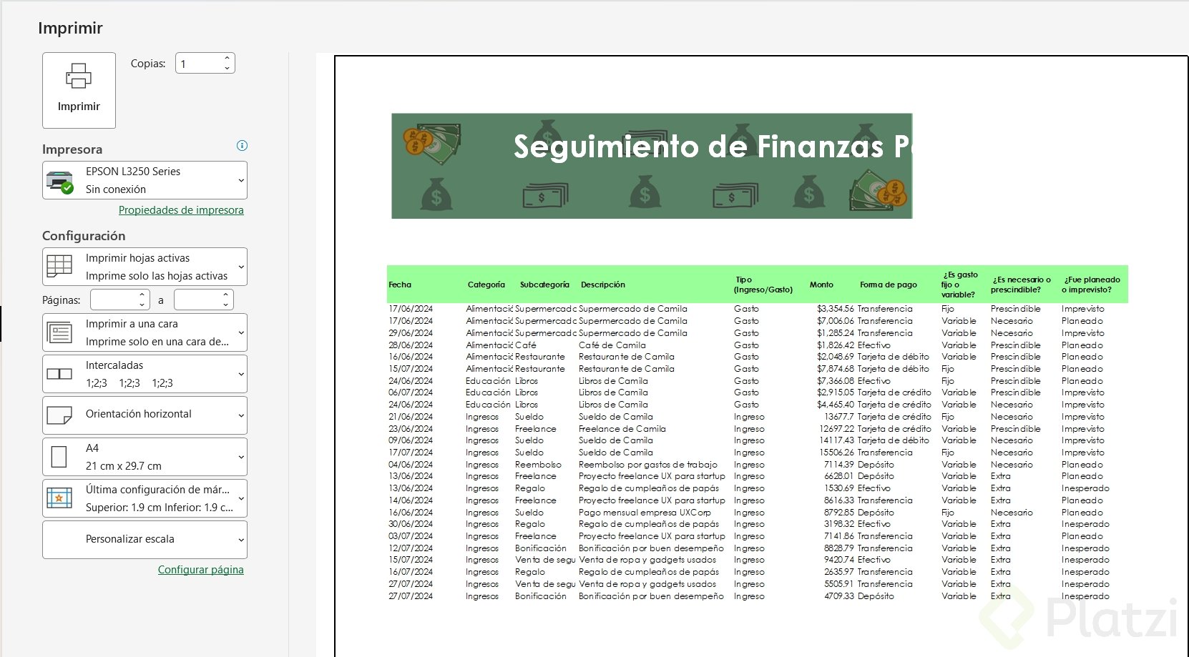Click the landscape page icon for Orientación horizontal
Image resolution: width=1189 pixels, height=657 pixels.
tap(59, 415)
